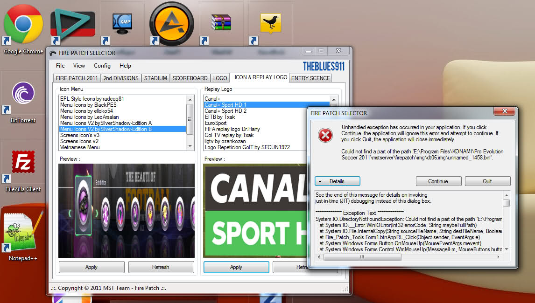The height and width of the screenshot is (303, 535).
Task: Click exception details scroll down arrow
Action: (507, 249)
